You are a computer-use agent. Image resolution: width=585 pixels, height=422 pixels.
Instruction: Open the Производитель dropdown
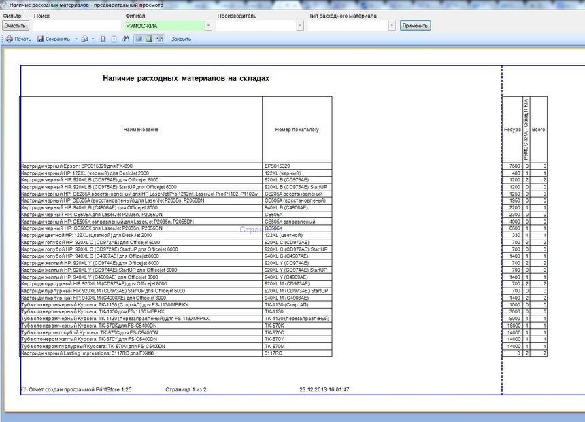(300, 26)
